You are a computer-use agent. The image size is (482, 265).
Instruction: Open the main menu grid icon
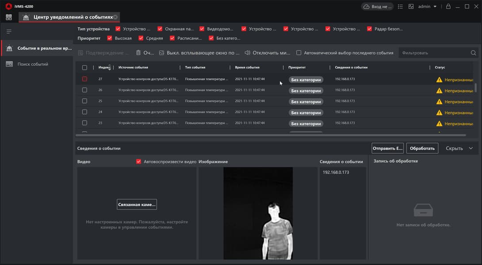pyautogui.click(x=9, y=17)
